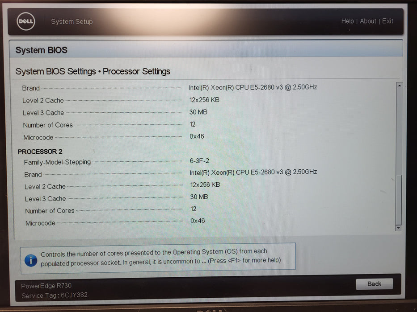
Task: Select the Processor Settings breadcrumb text
Action: [x=136, y=71]
